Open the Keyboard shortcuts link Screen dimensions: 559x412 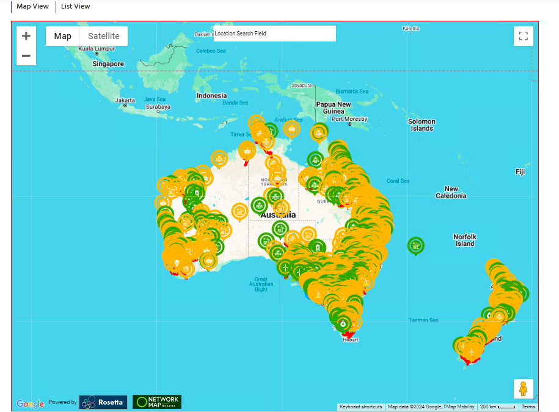(360, 407)
